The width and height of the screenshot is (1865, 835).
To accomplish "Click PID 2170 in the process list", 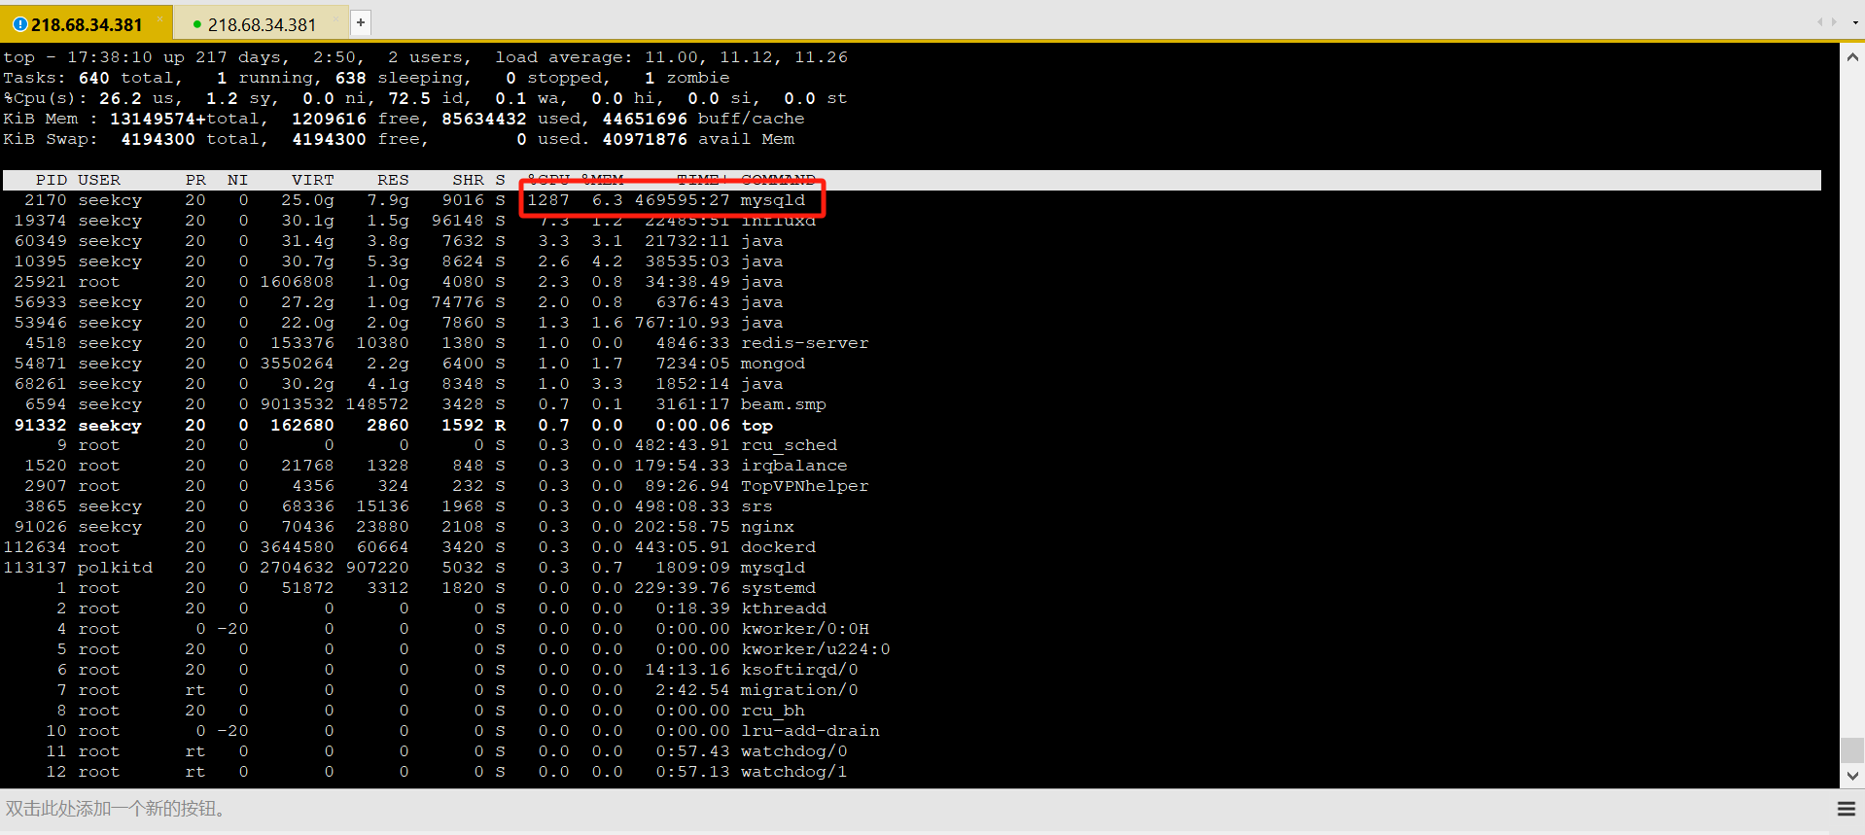I will coord(46,200).
